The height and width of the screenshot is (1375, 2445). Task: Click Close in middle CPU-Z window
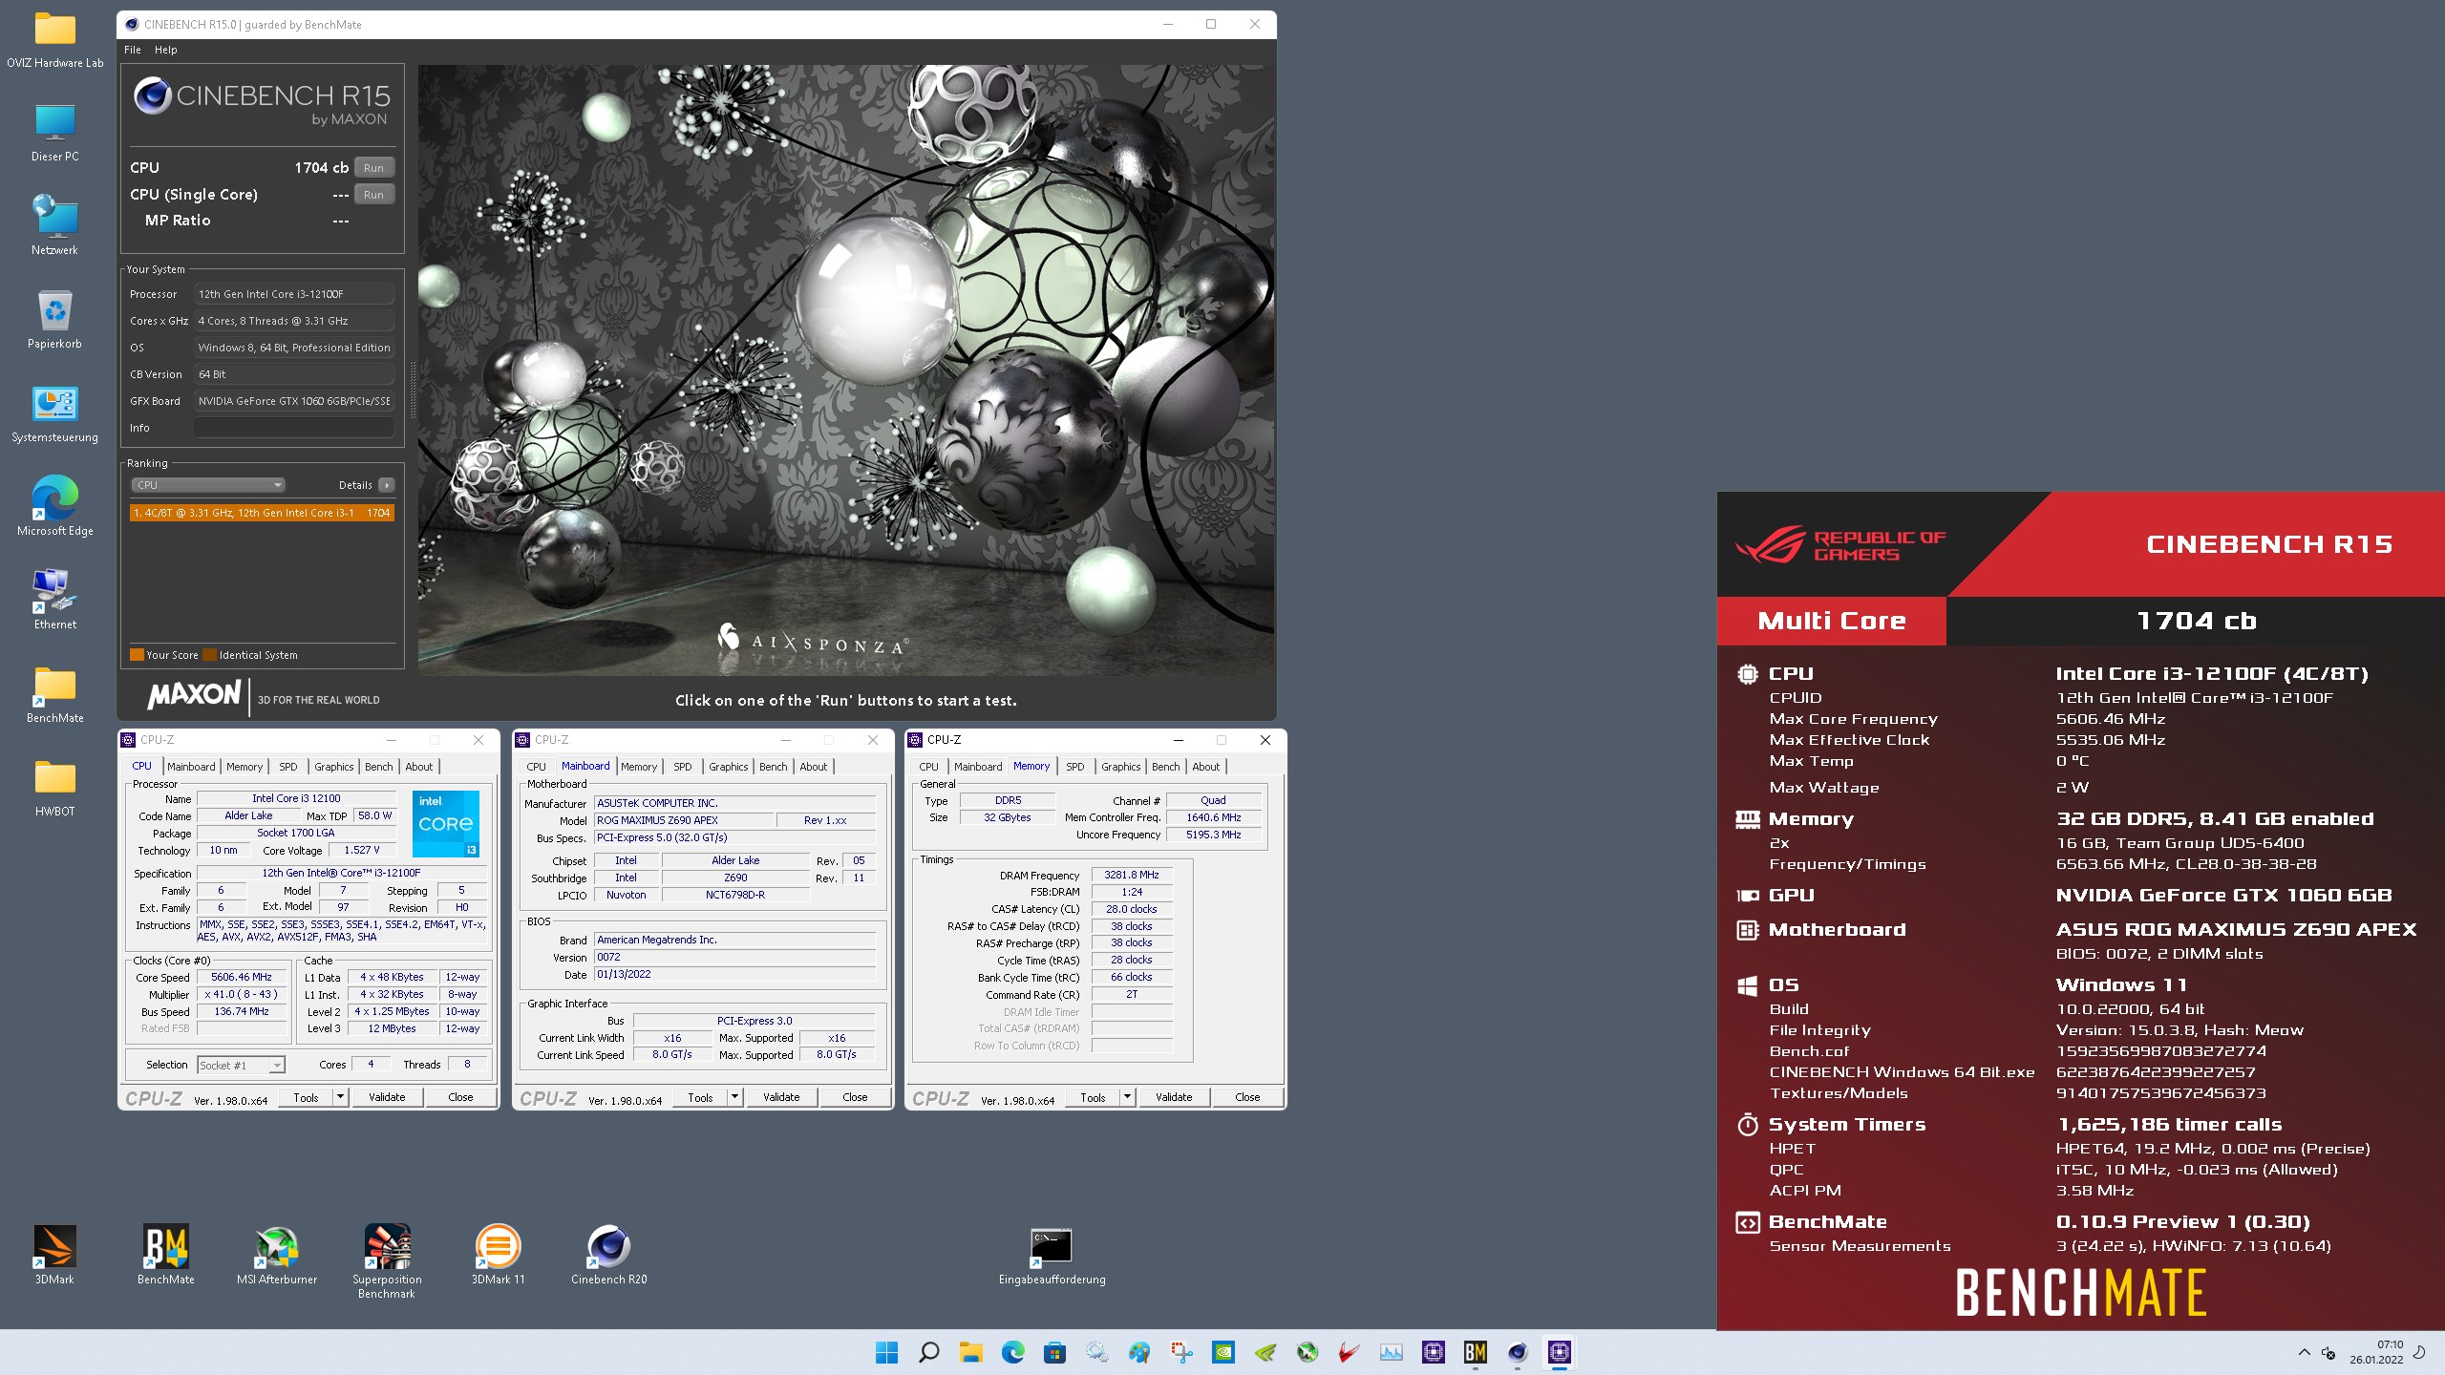pos(855,1097)
